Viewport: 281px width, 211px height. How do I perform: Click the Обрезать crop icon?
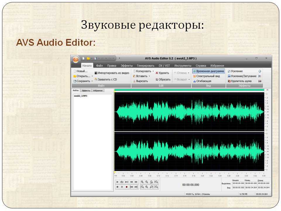[x=157, y=79]
